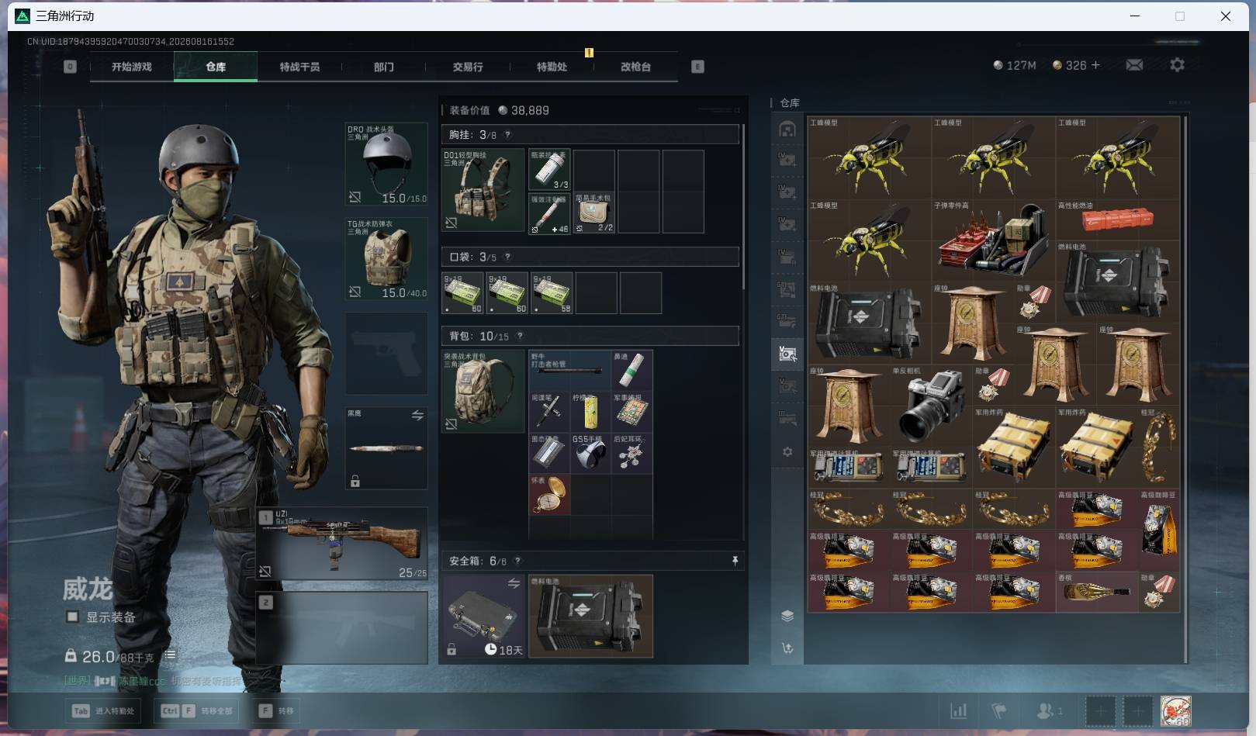1256x736 pixels.
Task: Open help for 口袋 section
Action: tap(508, 257)
